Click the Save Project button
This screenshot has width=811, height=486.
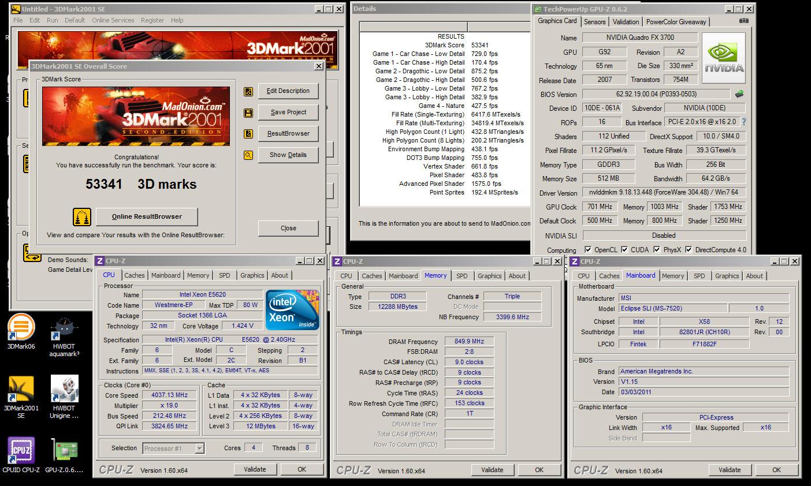pyautogui.click(x=288, y=113)
